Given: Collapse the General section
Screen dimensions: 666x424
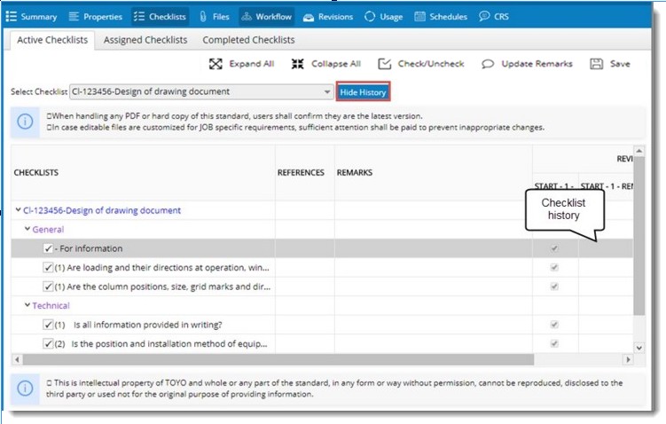Looking at the screenshot, I should click(27, 229).
